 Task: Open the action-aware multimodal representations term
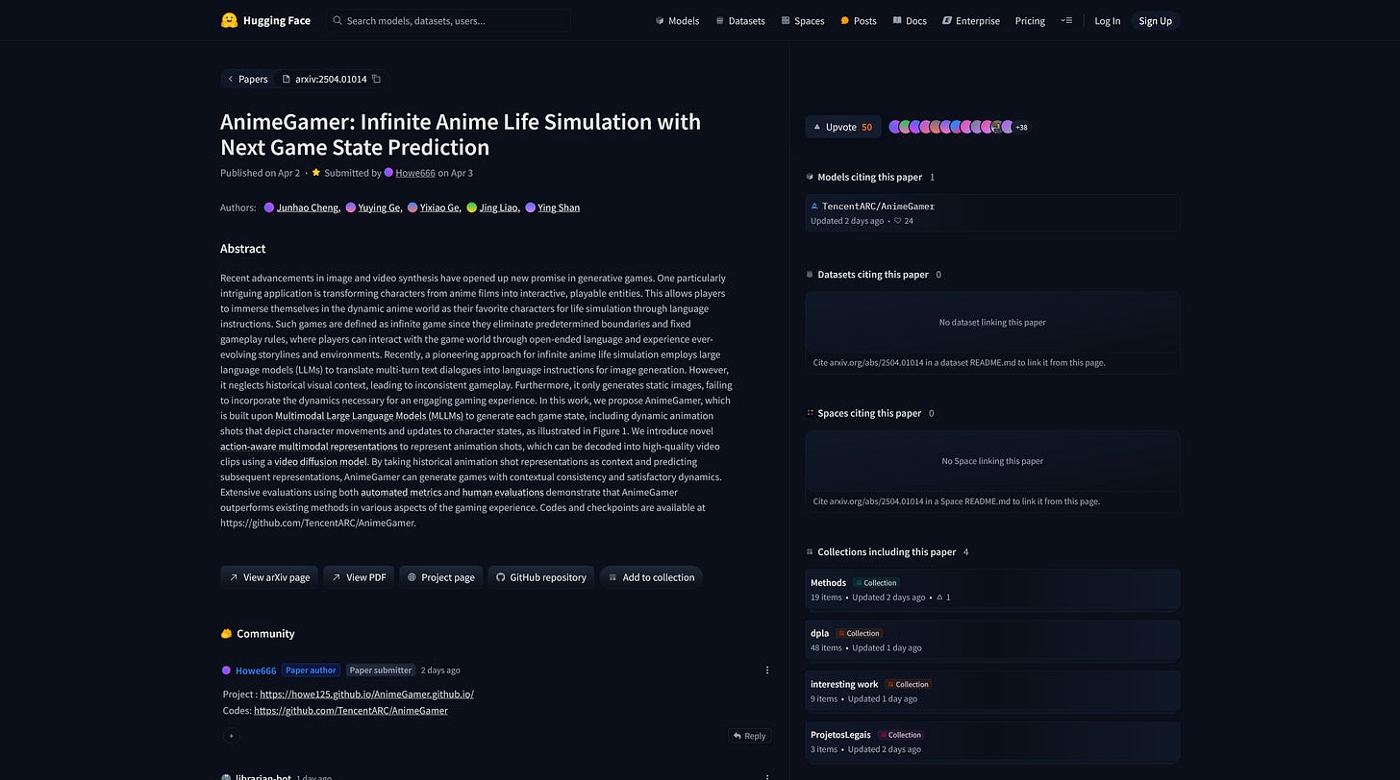pos(309,447)
